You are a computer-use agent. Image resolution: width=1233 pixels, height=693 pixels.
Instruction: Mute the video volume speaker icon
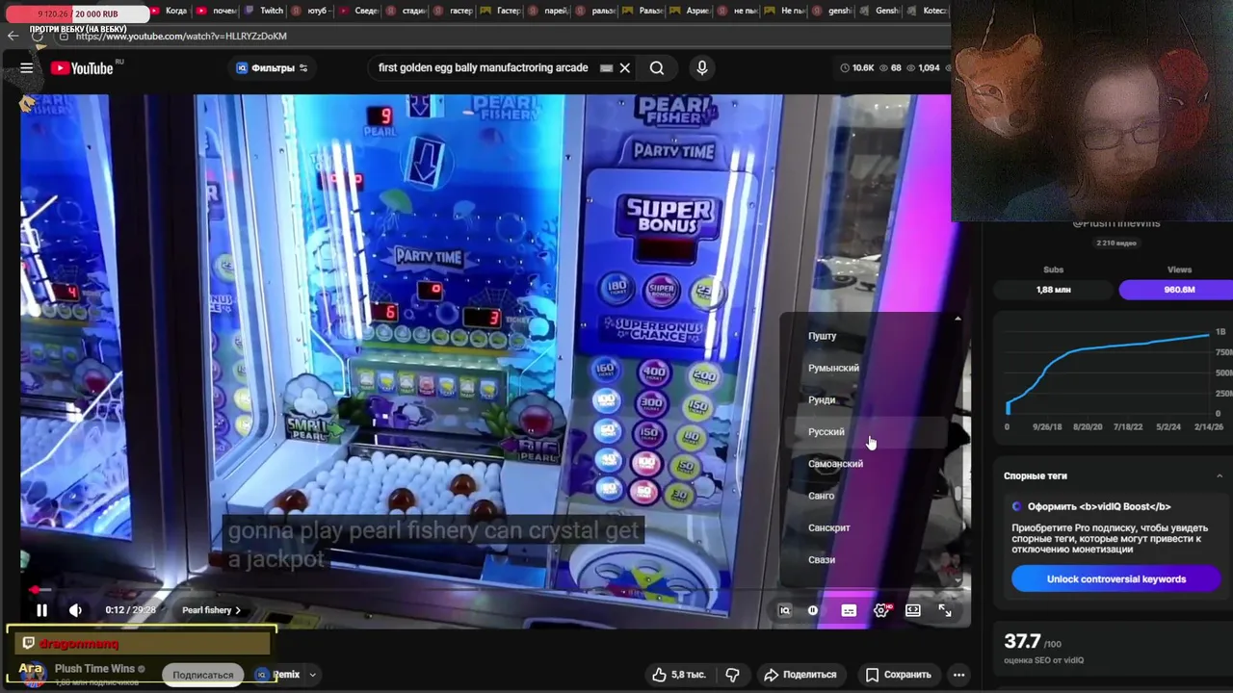pos(75,610)
